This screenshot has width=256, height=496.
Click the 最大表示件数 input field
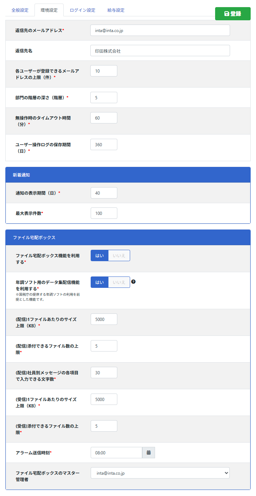(104, 213)
